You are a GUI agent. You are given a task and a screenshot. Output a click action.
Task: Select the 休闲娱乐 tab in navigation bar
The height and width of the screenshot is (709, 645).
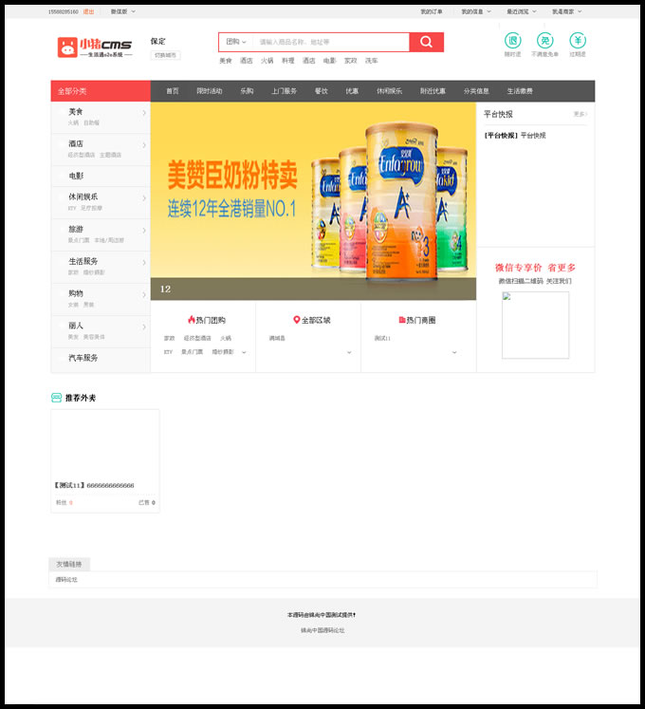(x=389, y=91)
